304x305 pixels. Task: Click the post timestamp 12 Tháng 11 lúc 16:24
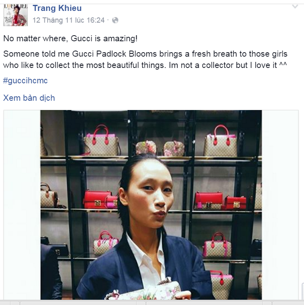point(69,20)
